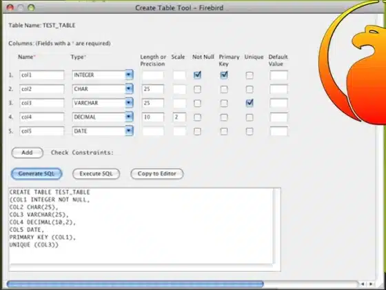Click the col5 name field
The image size is (386, 290).
click(x=41, y=131)
